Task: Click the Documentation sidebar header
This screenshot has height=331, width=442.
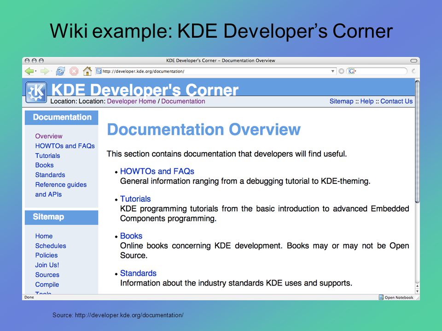Action: coord(61,117)
